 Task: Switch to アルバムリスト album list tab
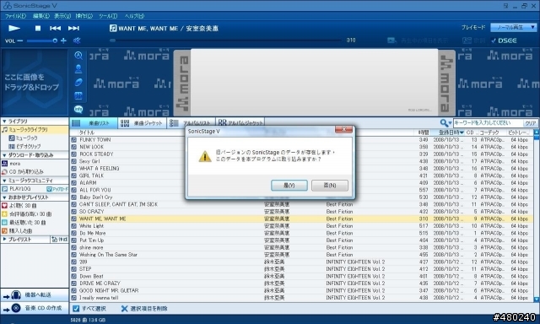(192, 123)
